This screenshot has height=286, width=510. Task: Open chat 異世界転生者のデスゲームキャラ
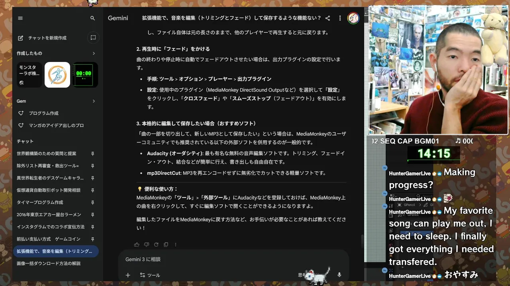(50, 178)
